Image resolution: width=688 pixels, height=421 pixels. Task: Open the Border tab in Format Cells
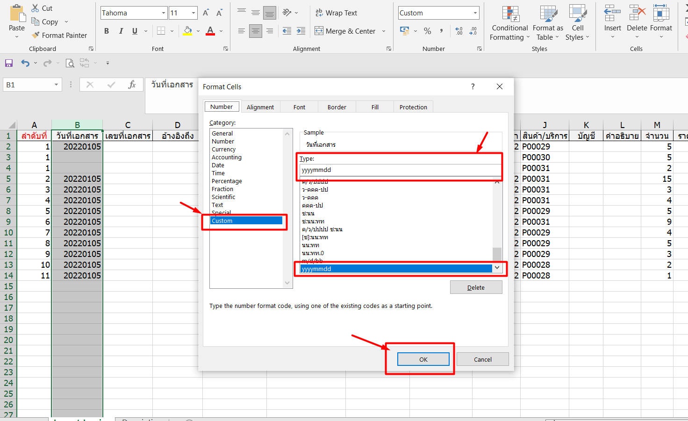337,107
